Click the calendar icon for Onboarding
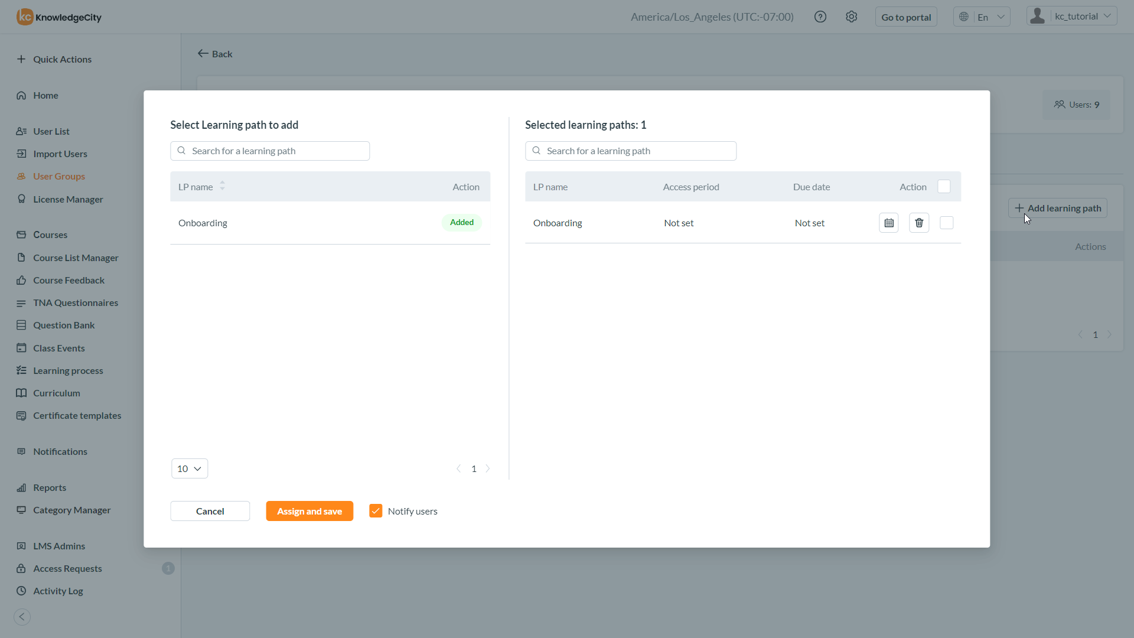This screenshot has width=1134, height=638. coord(888,223)
